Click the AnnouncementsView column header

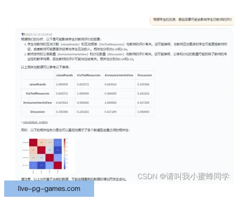119,75
